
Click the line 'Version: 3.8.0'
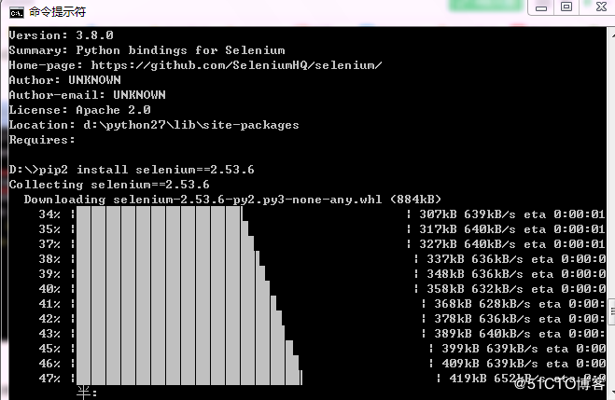tap(62, 35)
